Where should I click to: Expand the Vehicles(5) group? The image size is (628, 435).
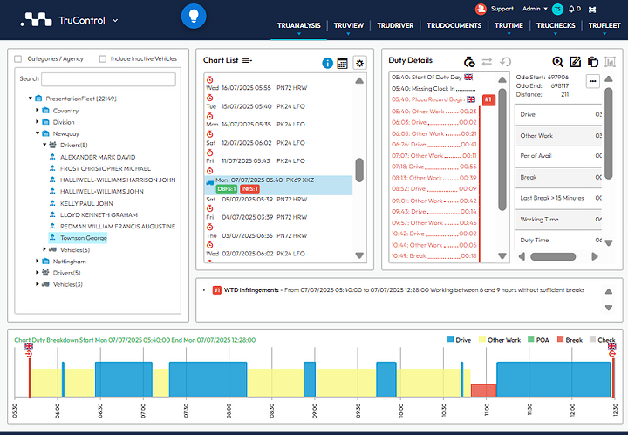(x=44, y=249)
